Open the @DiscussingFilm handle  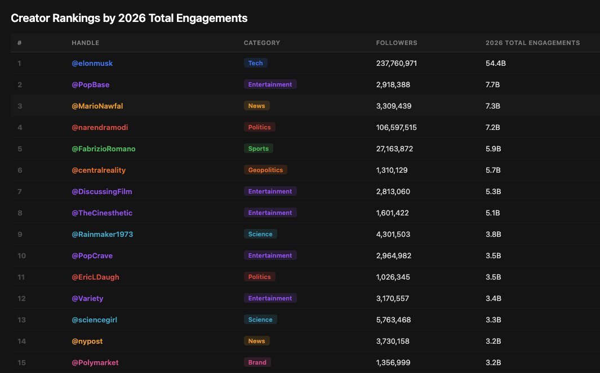(x=102, y=192)
